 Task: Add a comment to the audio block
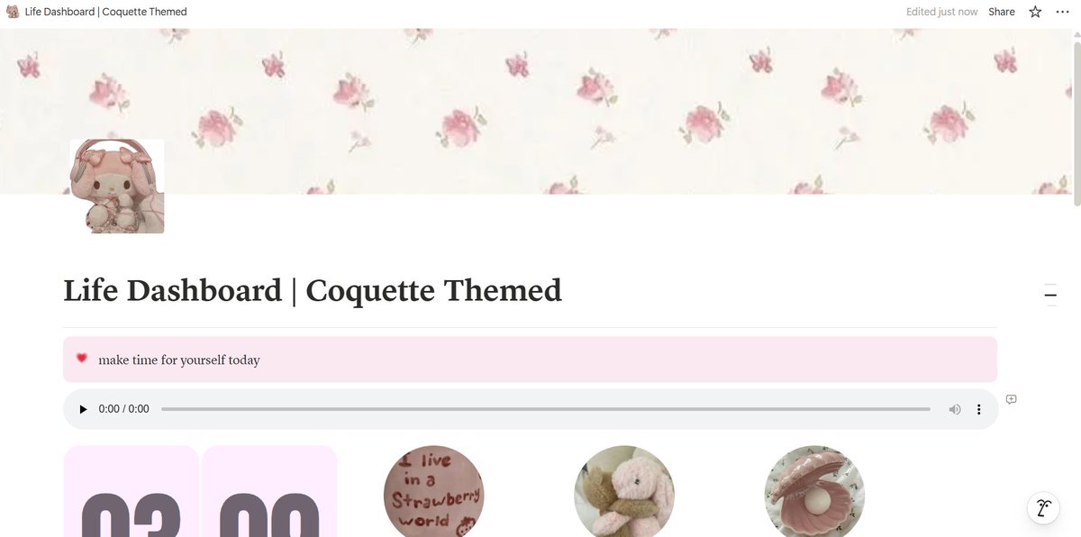click(1012, 399)
